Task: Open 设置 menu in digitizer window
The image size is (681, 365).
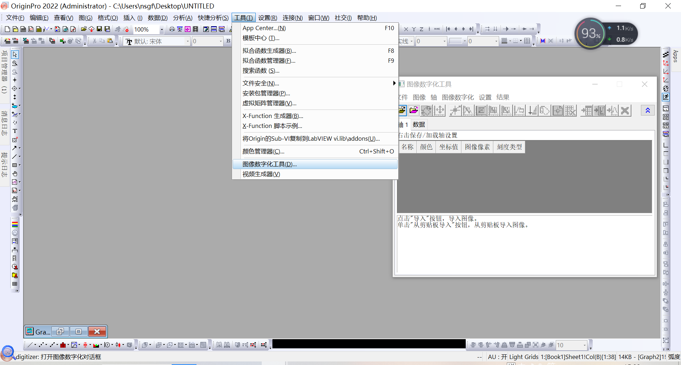Action: [x=485, y=97]
